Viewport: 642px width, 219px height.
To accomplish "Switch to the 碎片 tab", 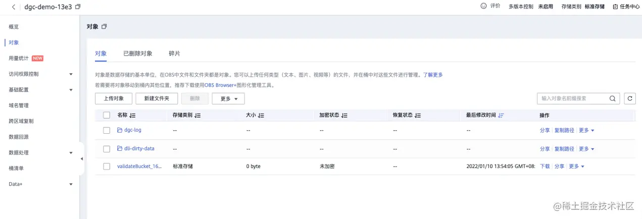I will pos(174,53).
